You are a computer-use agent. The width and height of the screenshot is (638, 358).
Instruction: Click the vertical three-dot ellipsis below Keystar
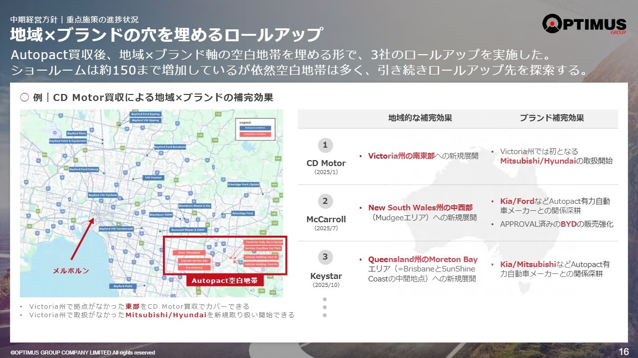[x=324, y=307]
